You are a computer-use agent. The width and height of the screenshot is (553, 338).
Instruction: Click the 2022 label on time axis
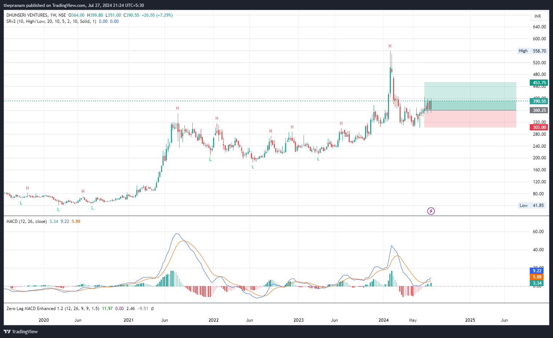(x=213, y=320)
